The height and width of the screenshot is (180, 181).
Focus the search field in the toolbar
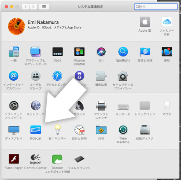[156, 6]
